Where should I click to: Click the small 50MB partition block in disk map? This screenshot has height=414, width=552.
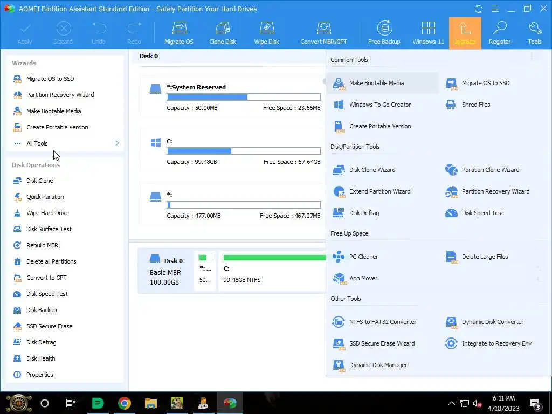click(x=205, y=271)
